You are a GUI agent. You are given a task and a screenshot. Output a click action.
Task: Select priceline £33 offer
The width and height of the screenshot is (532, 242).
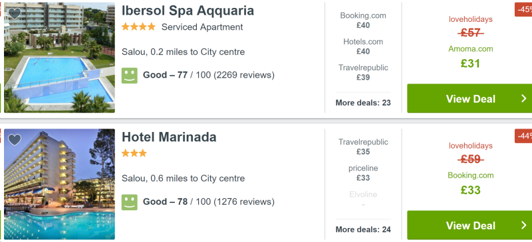[363, 173]
